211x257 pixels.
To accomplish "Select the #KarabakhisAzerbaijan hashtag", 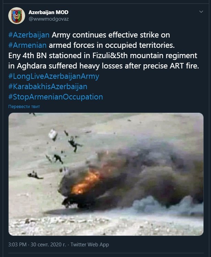I will click(48, 87).
